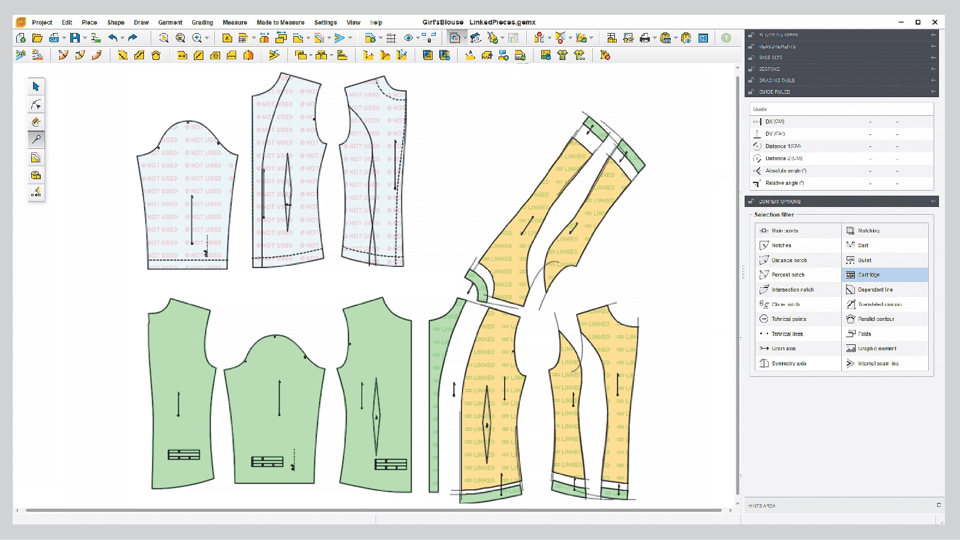The height and width of the screenshot is (540, 960).
Task: Click the piece with red X delete icon
Action: tap(605, 55)
